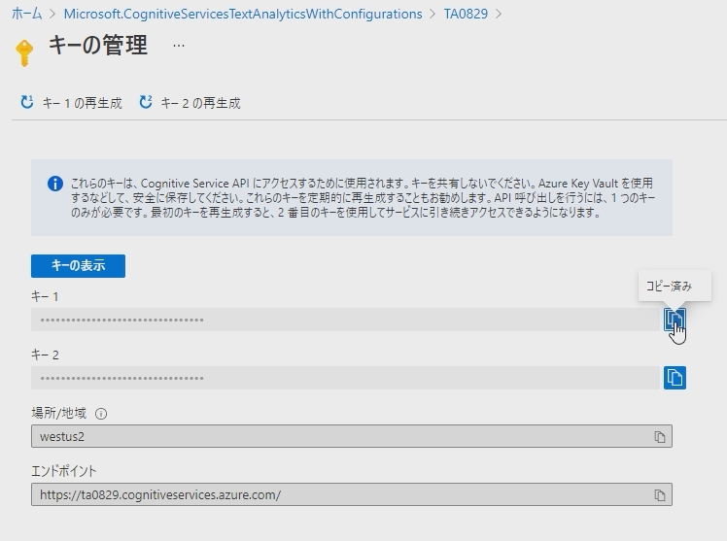Click the 場所/地域 label text
Viewport: 727px width, 541px height.
59,413
